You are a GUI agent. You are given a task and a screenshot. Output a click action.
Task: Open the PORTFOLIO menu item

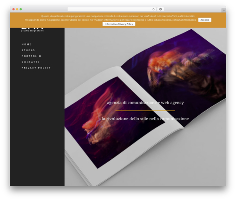[31, 56]
